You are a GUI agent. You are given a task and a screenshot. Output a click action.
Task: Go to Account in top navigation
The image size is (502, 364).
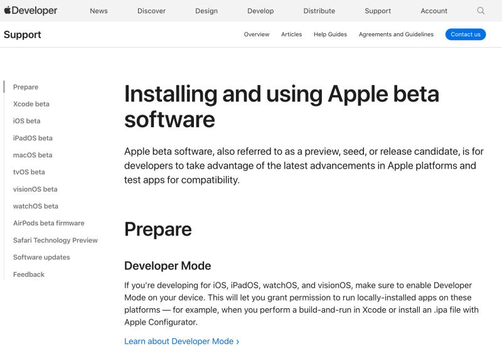(x=434, y=11)
